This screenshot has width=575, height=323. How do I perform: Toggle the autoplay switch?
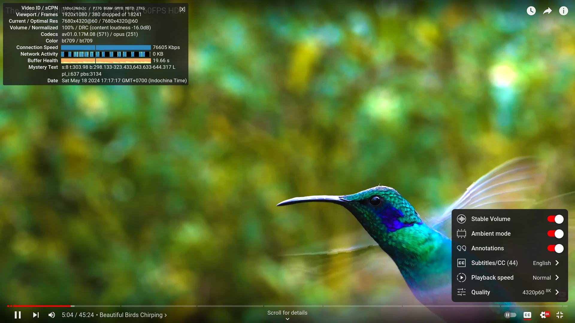click(510, 315)
